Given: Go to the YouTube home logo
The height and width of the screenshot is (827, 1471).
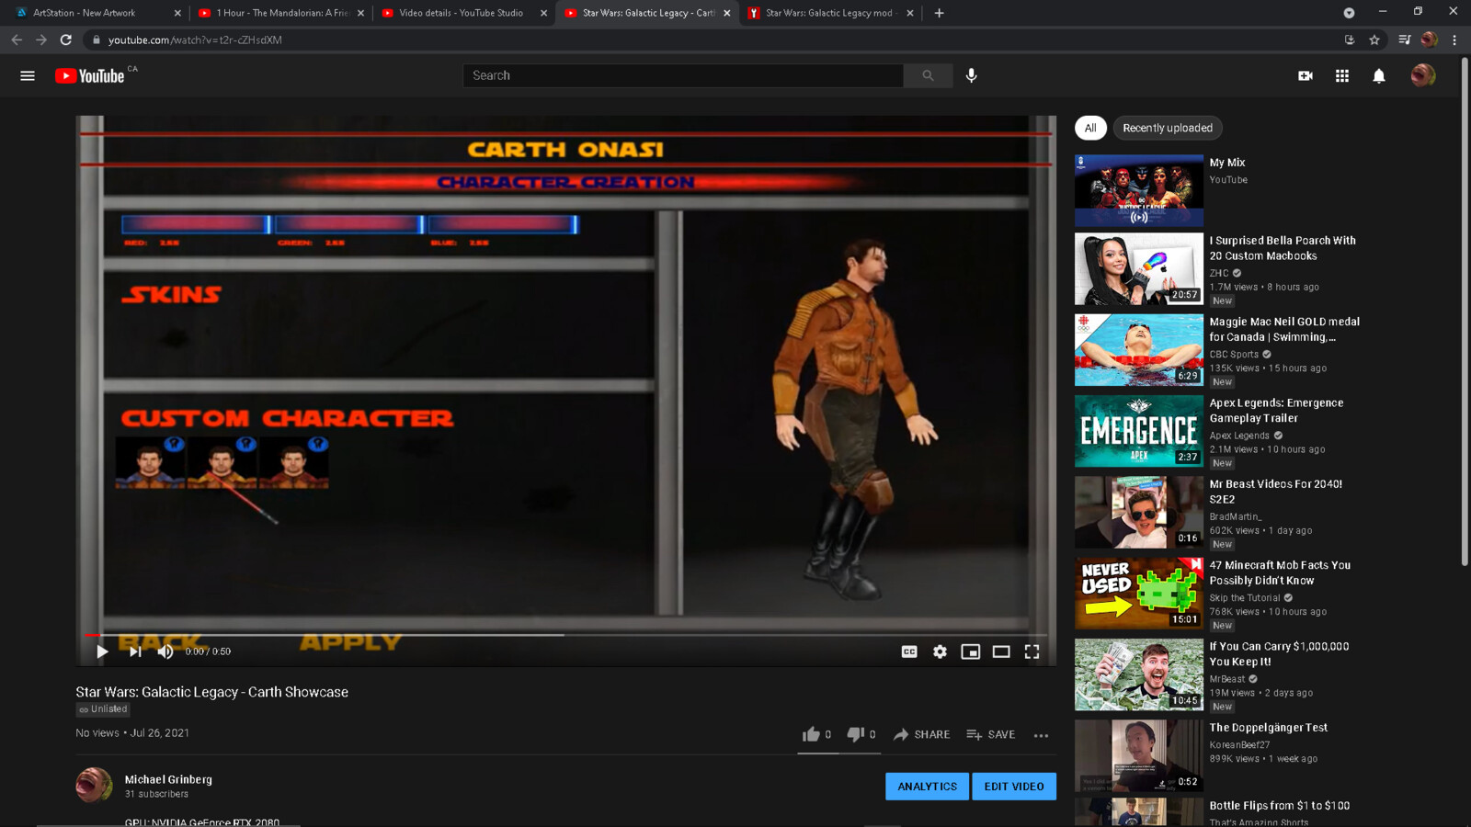Looking at the screenshot, I should tap(90, 75).
